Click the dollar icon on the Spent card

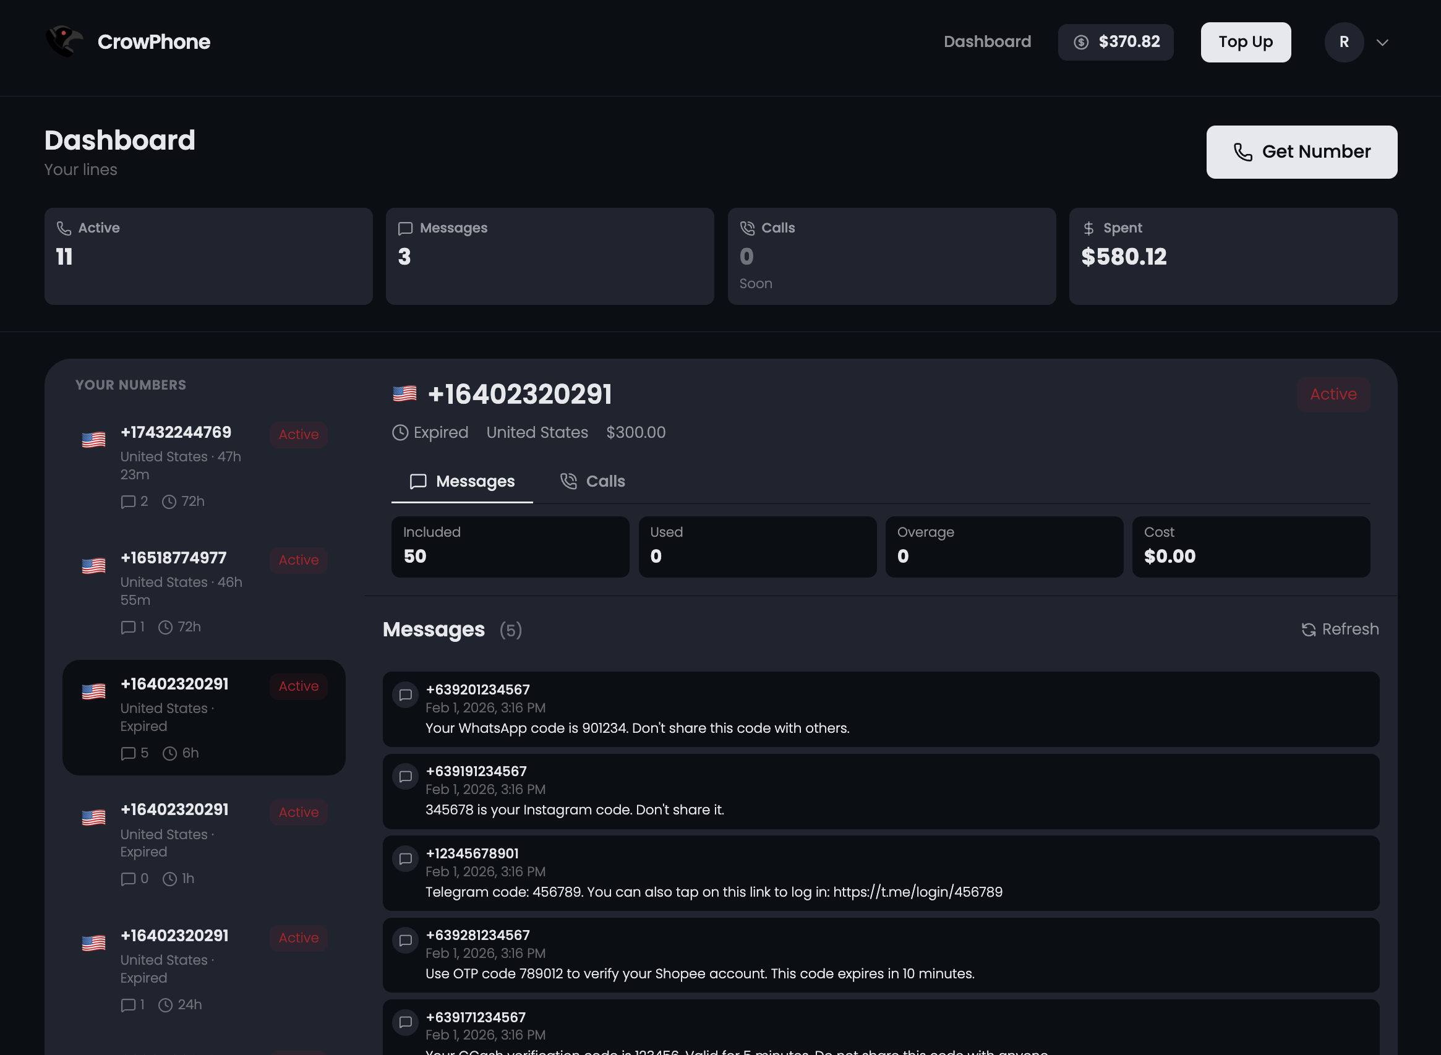pyautogui.click(x=1089, y=228)
